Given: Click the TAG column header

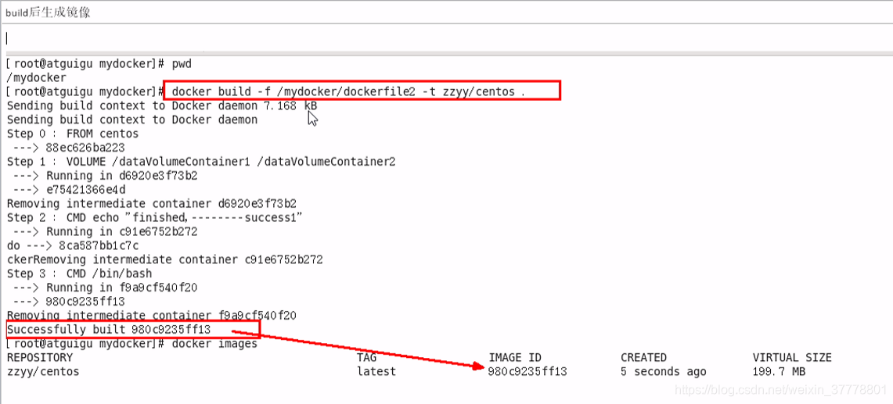Looking at the screenshot, I should [367, 357].
